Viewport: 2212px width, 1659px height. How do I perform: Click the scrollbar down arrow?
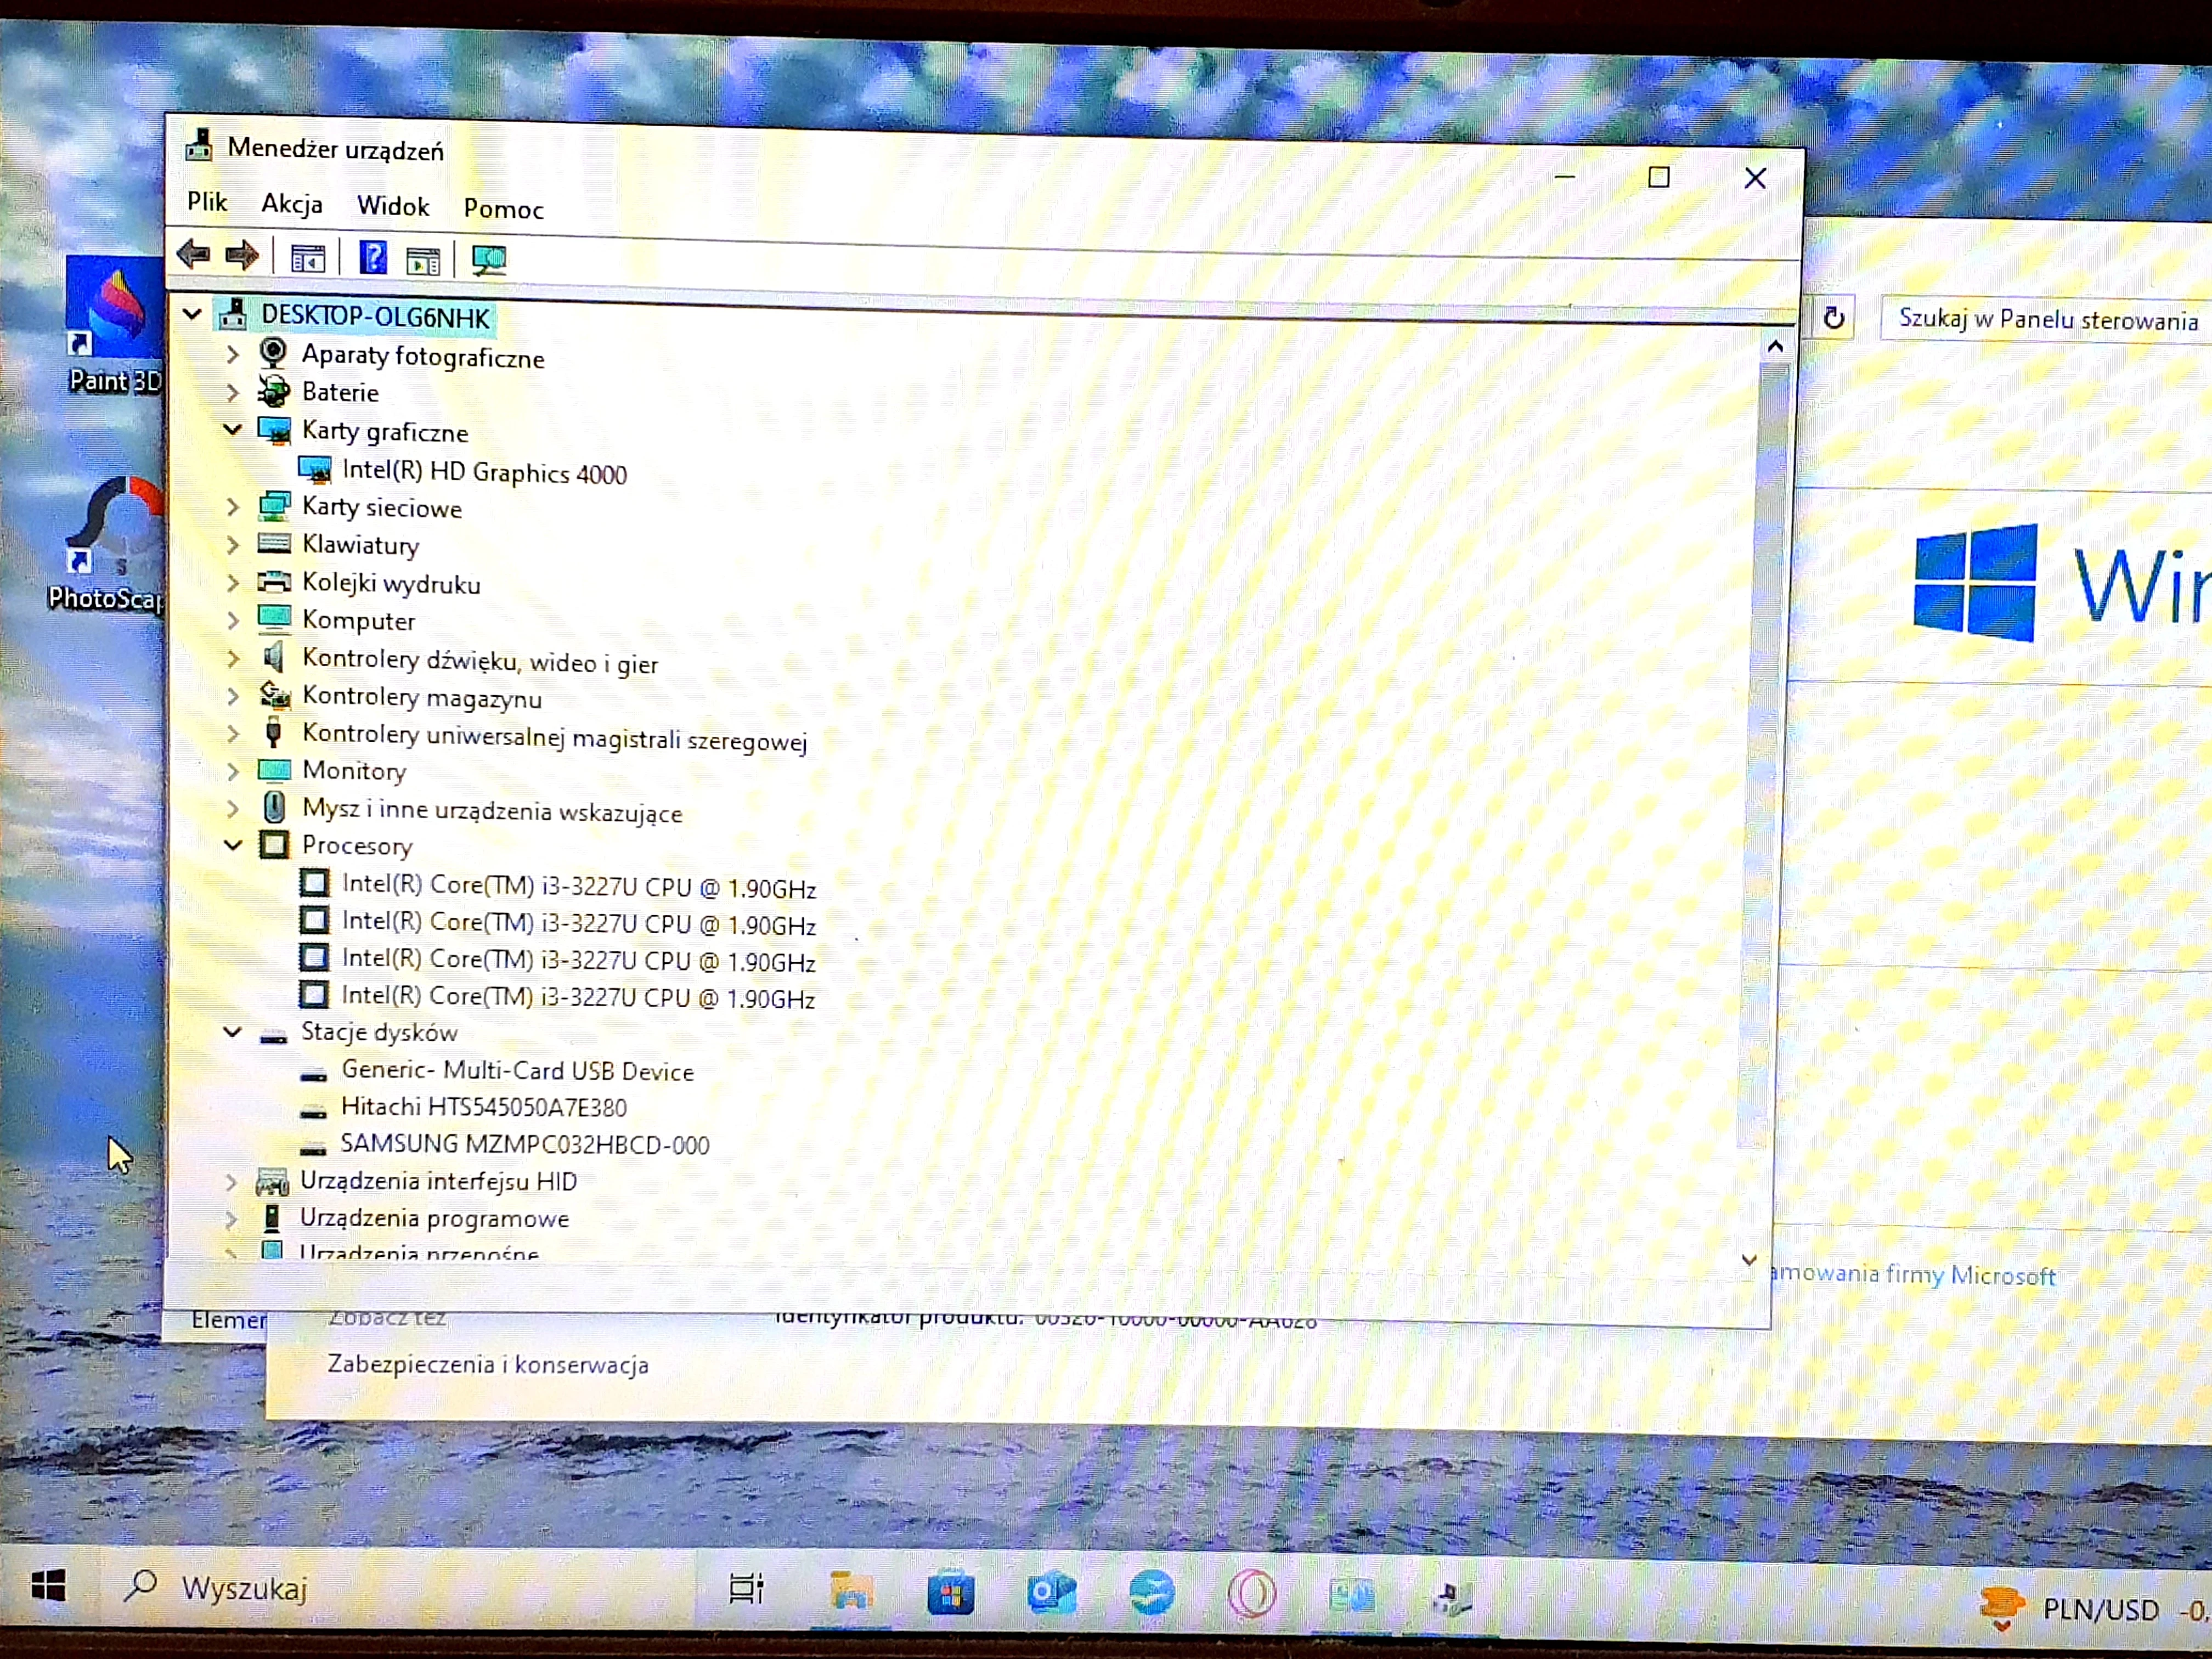(x=1749, y=1260)
